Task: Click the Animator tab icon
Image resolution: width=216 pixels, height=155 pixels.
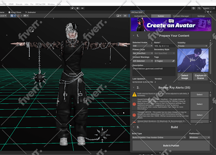Action: pyautogui.click(x=26, y=12)
